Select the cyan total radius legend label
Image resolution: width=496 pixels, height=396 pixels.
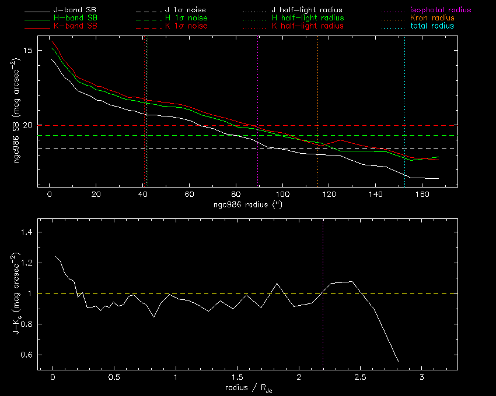pos(432,26)
